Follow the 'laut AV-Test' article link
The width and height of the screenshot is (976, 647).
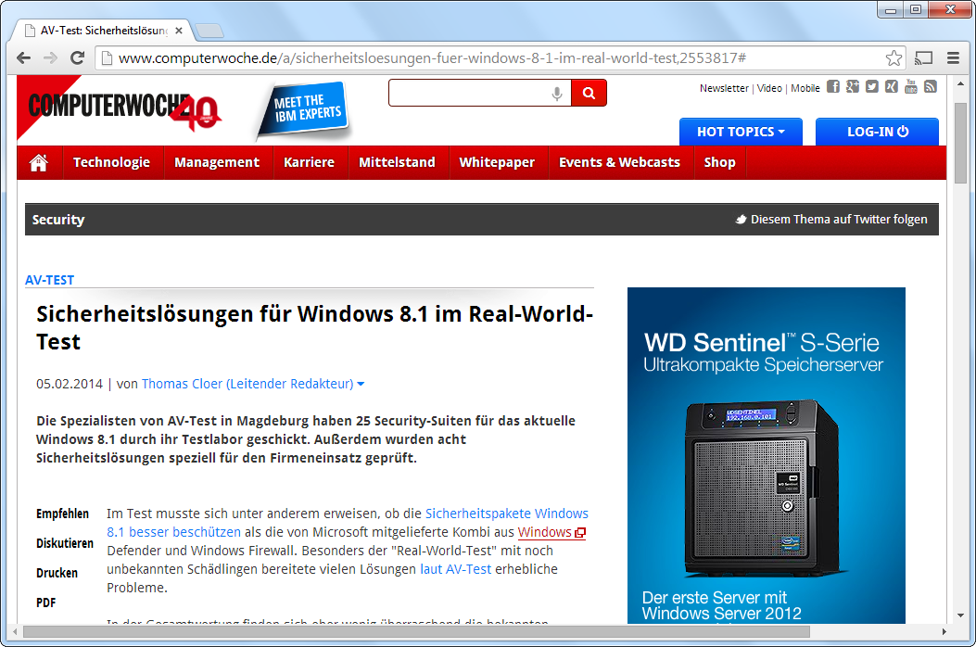pyautogui.click(x=455, y=569)
